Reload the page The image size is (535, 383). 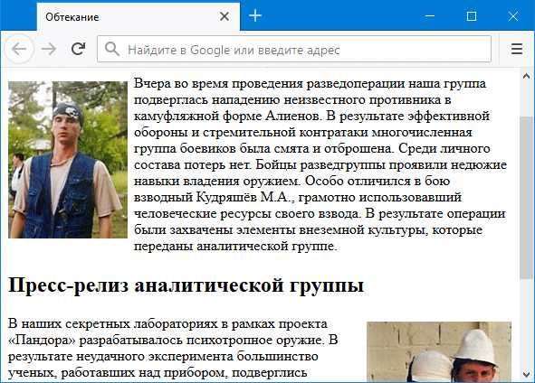pyautogui.click(x=78, y=49)
